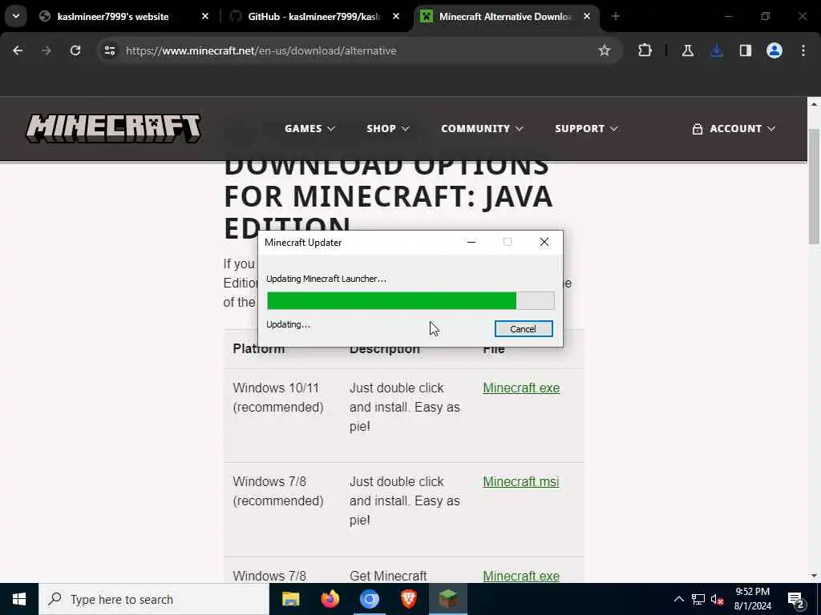Expand the SUPPORT menu
This screenshot has width=821, height=615.
point(586,129)
